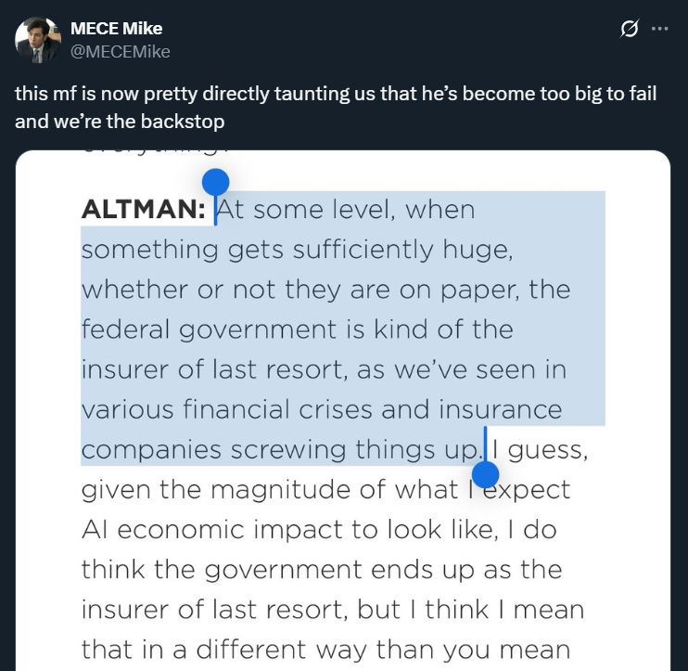Open the three-dot more options menu
Image resolution: width=688 pixels, height=671 pixels.
pos(660,29)
